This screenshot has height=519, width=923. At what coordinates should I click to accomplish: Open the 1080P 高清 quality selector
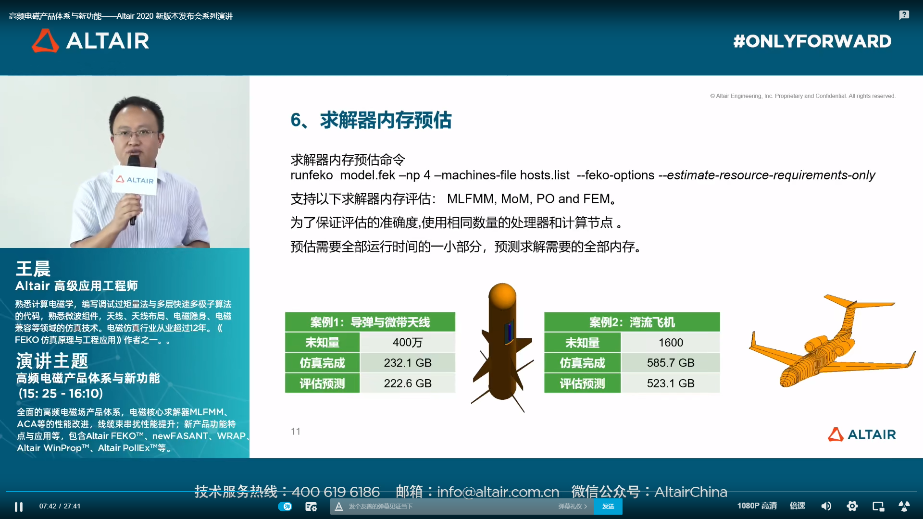pyautogui.click(x=757, y=506)
